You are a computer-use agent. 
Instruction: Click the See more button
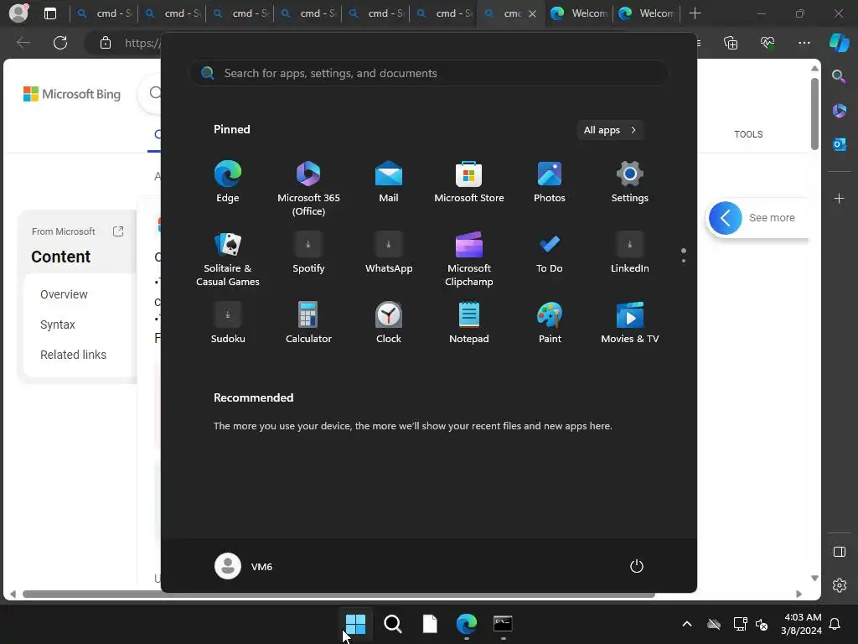757,217
